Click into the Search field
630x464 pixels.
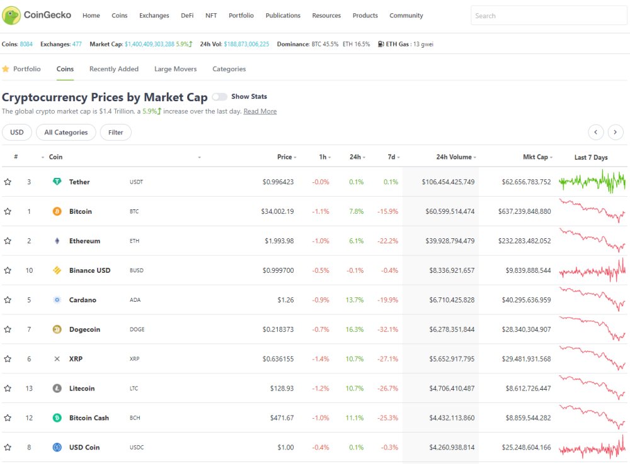point(549,16)
